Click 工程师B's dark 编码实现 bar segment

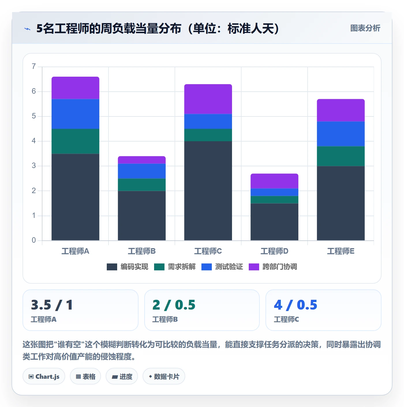[x=142, y=216]
